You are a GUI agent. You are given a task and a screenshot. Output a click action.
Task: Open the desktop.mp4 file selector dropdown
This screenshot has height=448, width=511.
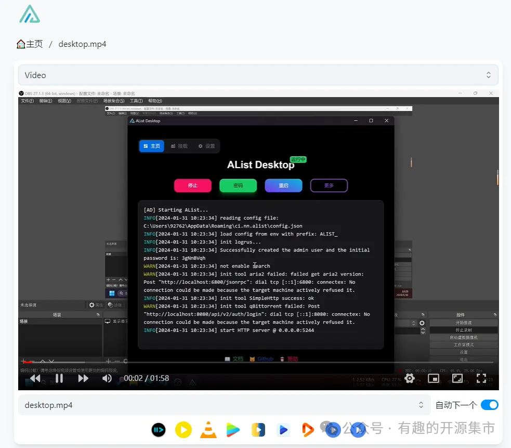coord(224,405)
